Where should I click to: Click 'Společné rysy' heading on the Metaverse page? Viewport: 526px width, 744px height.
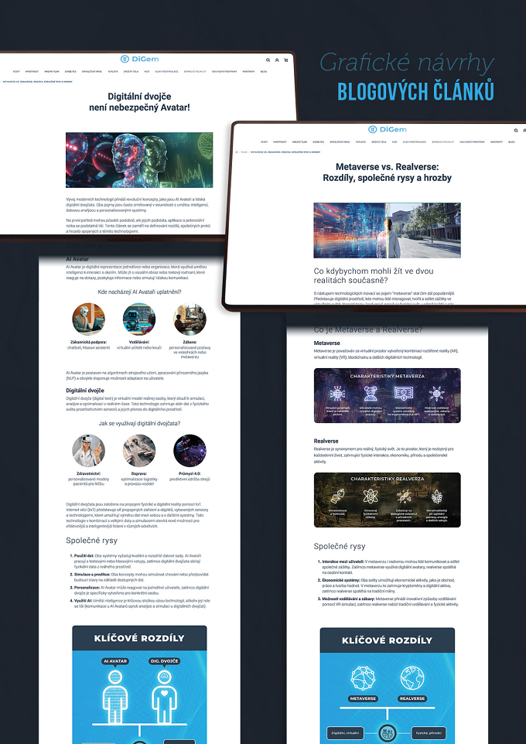pos(340,546)
